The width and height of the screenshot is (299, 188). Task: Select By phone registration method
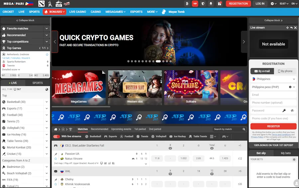[285, 71]
